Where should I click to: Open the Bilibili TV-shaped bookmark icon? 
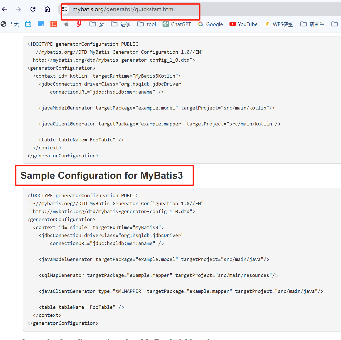tap(28, 24)
